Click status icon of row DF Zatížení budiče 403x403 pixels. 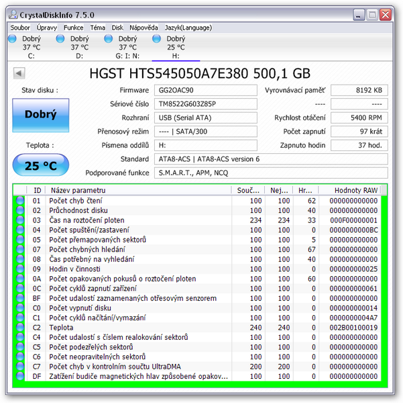20,376
